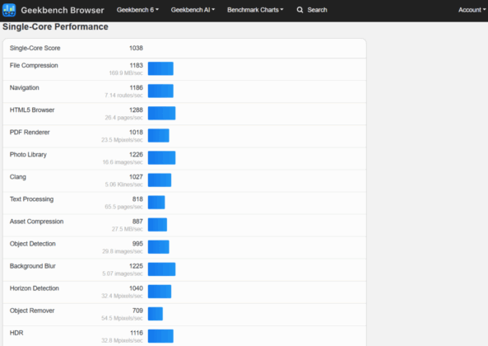Expand the Geekbench AI dropdown
Screen dimensions: 488x346
[x=193, y=10]
